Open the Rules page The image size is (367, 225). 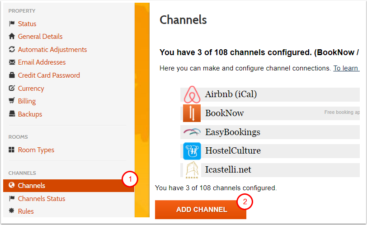(26, 211)
